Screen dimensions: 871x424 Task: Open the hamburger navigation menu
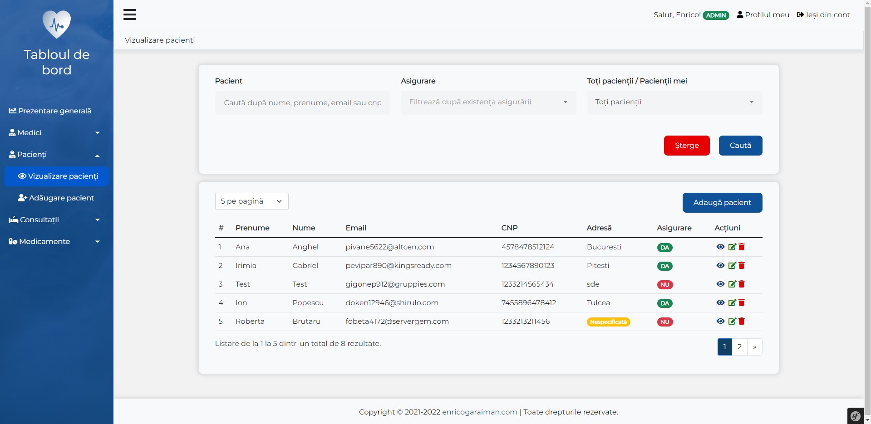130,15
